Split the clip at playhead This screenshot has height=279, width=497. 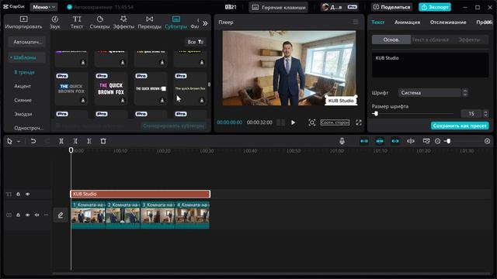click(x=61, y=141)
